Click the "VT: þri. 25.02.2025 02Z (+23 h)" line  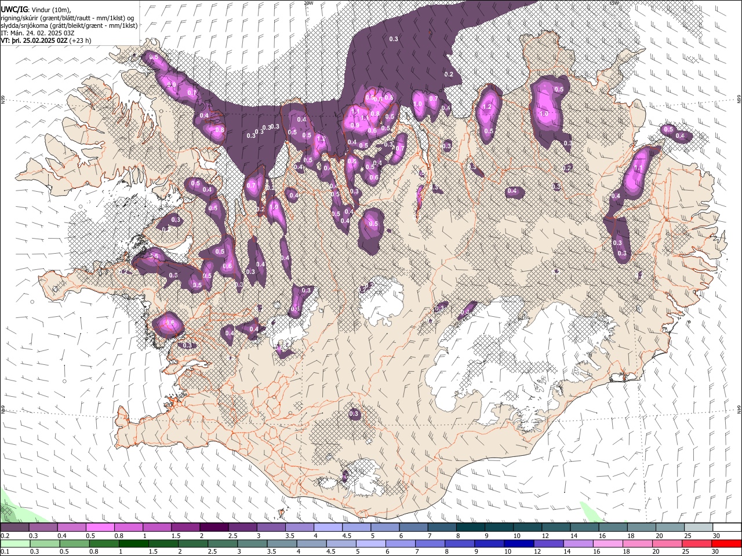(46, 41)
